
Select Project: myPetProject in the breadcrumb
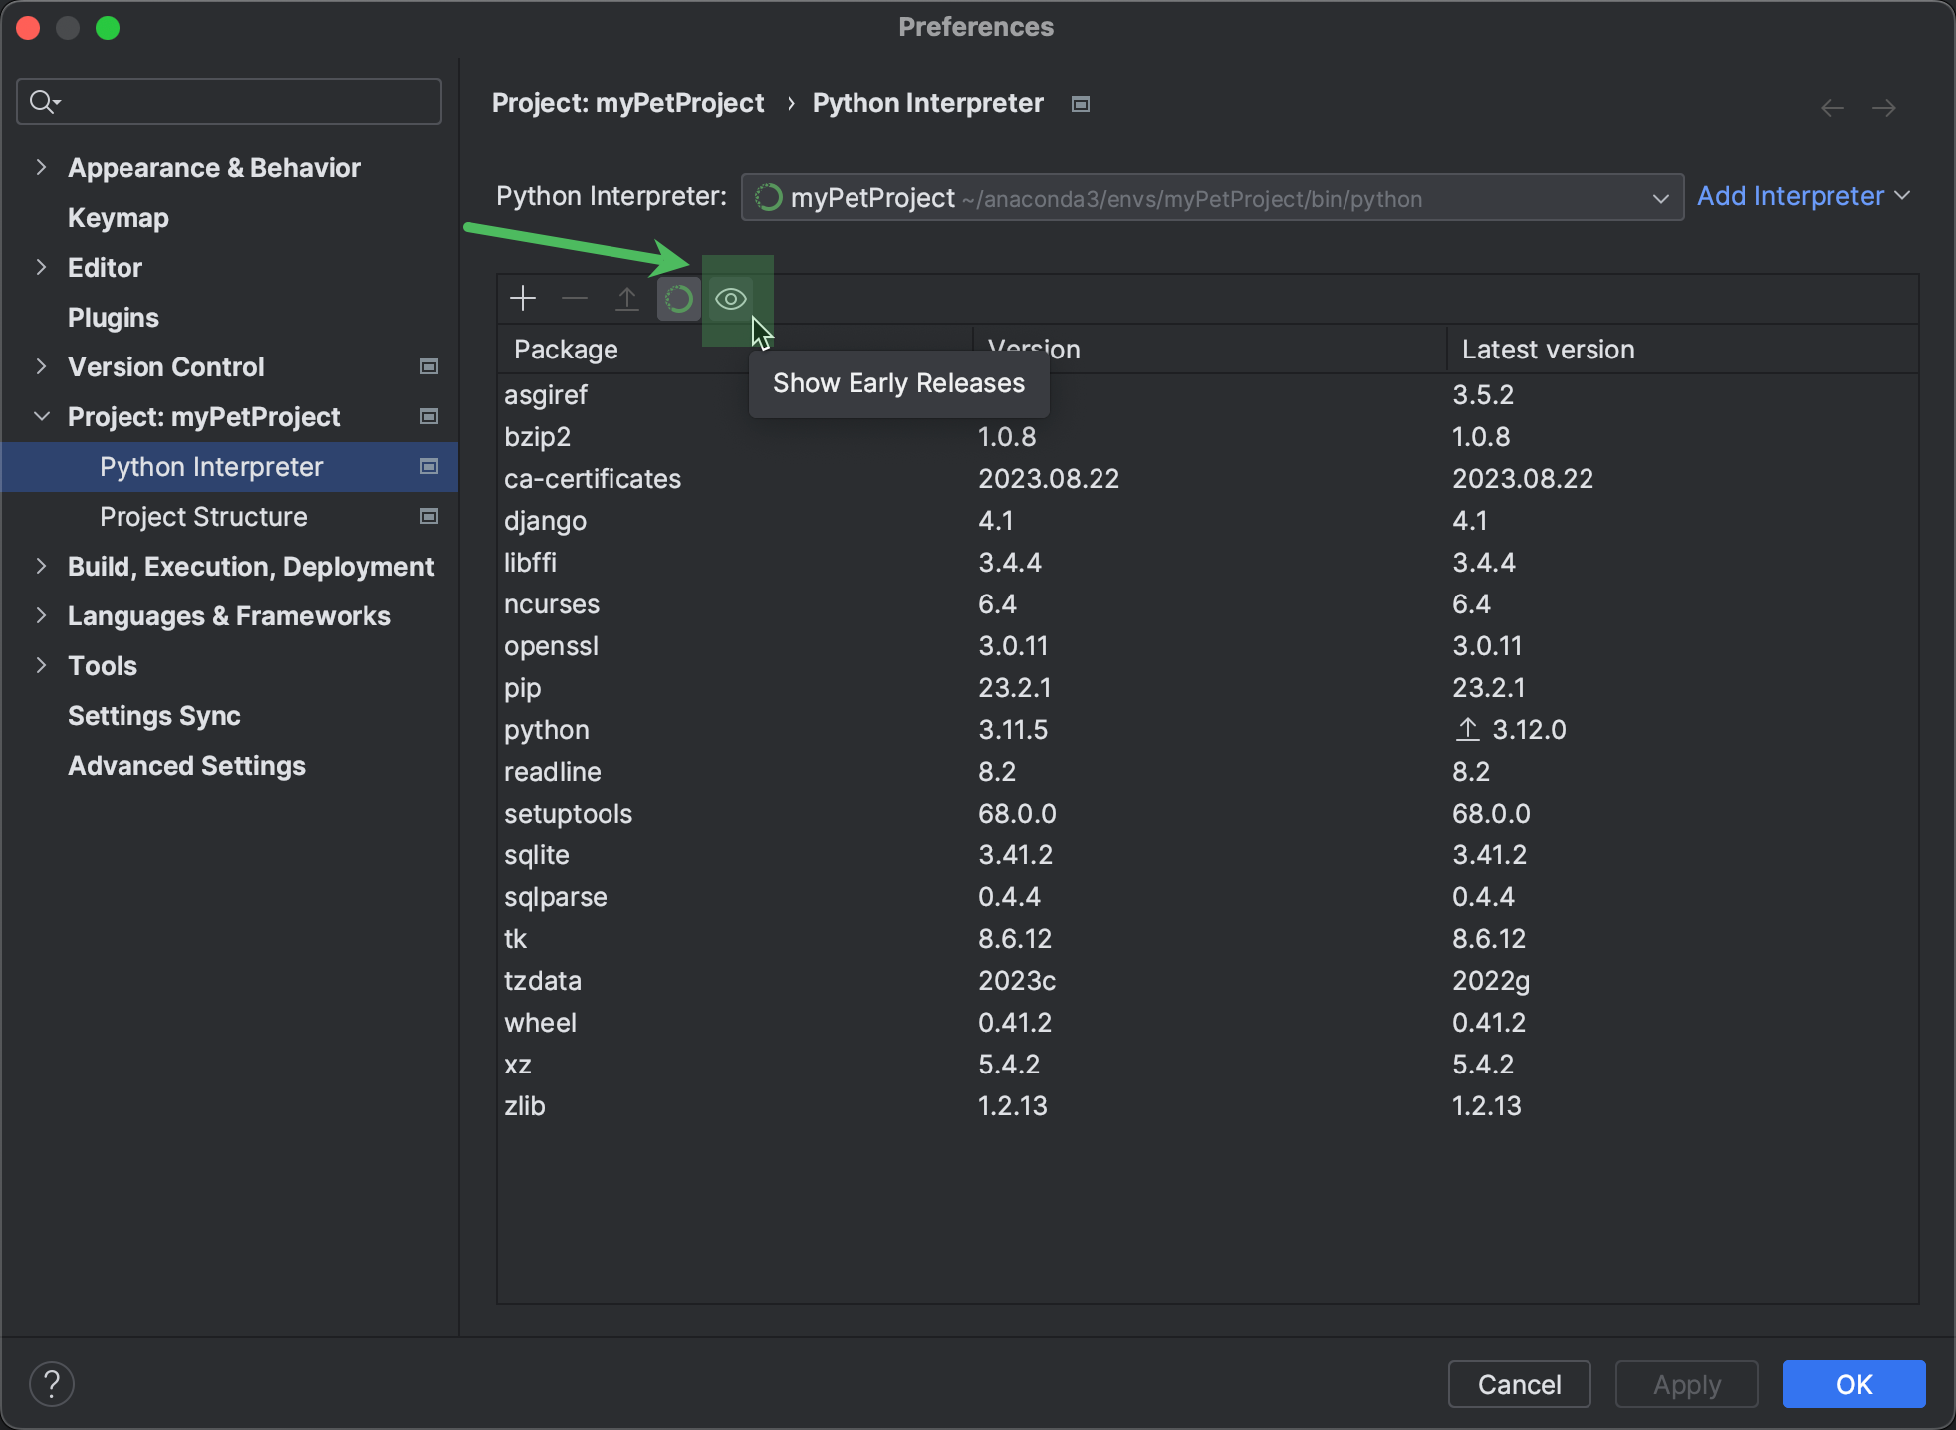point(628,103)
